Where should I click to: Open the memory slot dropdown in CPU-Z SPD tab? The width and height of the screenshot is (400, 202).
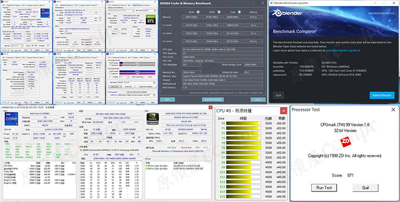60,62
